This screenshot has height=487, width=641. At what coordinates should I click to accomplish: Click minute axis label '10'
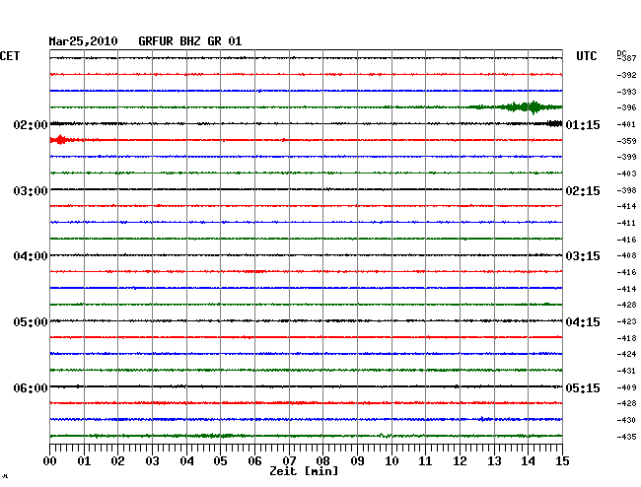(392, 461)
